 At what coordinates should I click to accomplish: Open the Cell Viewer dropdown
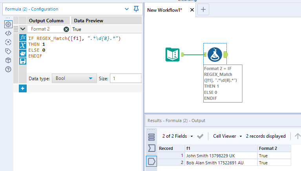tap(227, 136)
